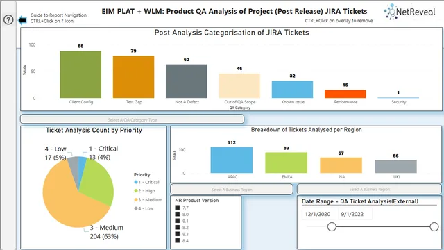This screenshot has width=444, height=250.
Task: Click the 'NR Product Version' heading
Action: tap(197, 201)
